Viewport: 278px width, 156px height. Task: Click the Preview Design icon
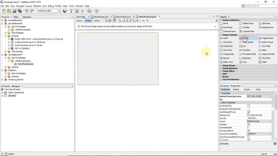click(114, 21)
